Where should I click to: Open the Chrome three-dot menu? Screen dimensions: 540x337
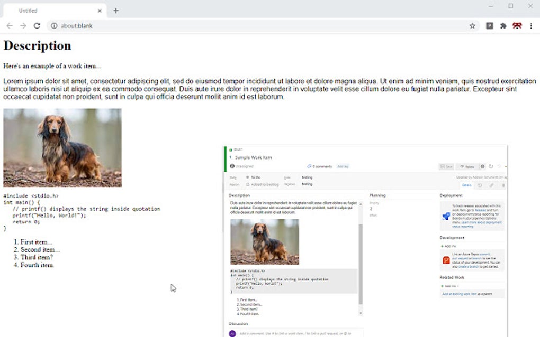pos(531,25)
